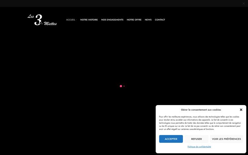Click the Les 3 Miettes logo
This screenshot has width=248, height=155.
(x=42, y=20)
